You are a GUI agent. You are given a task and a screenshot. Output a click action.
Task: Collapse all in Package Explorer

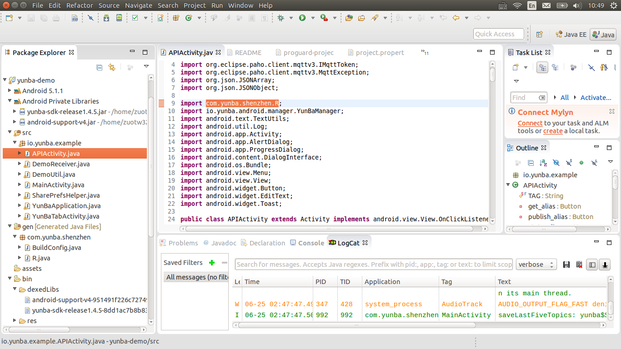coord(100,67)
